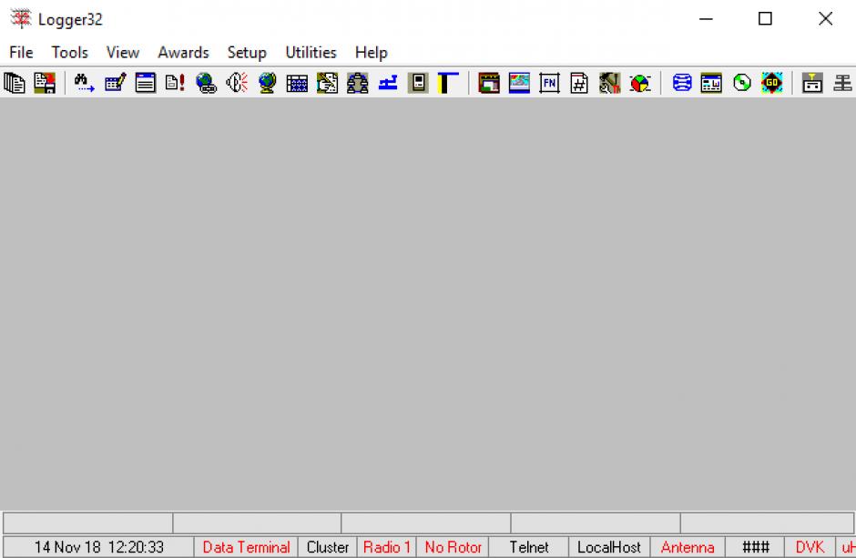856x558 pixels.
Task: Click the blue stepped line icon
Action: 388,83
